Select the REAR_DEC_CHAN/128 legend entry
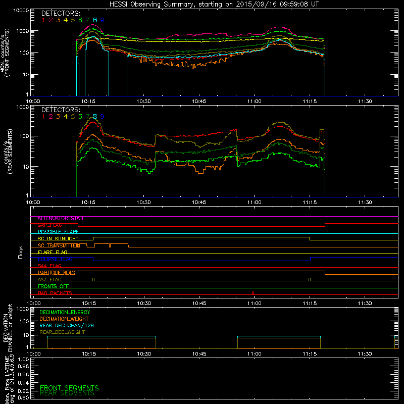This screenshot has height=404, width=404. coord(67,325)
